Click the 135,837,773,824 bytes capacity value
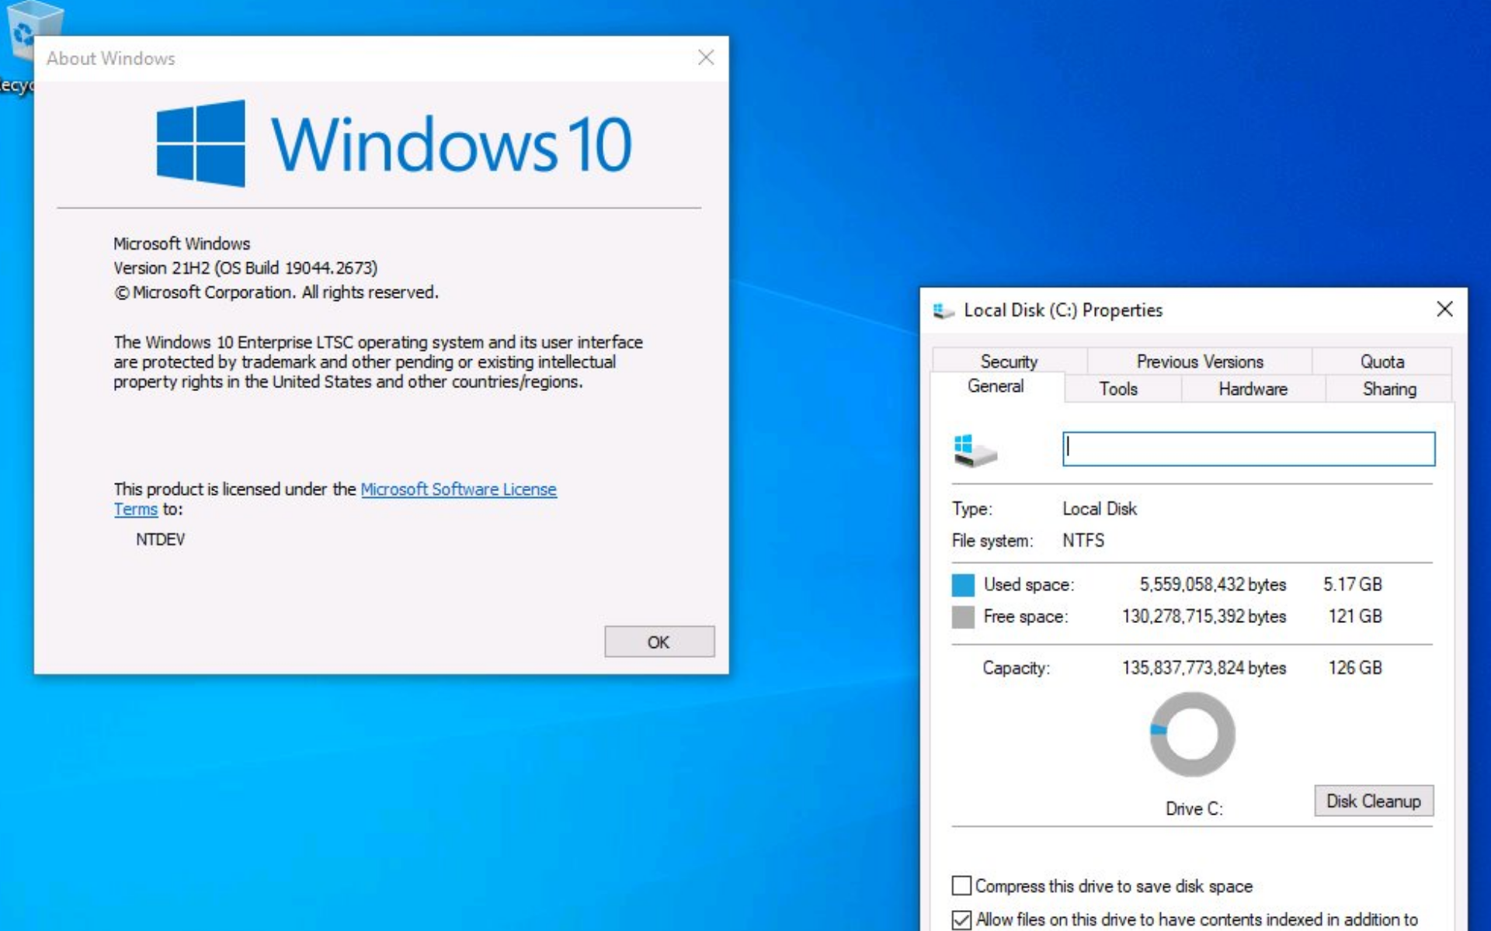The height and width of the screenshot is (931, 1491). click(x=1204, y=667)
